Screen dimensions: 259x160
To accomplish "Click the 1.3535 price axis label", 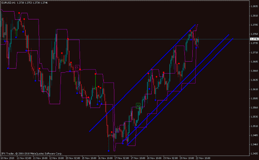I will [x=254, y=117].
